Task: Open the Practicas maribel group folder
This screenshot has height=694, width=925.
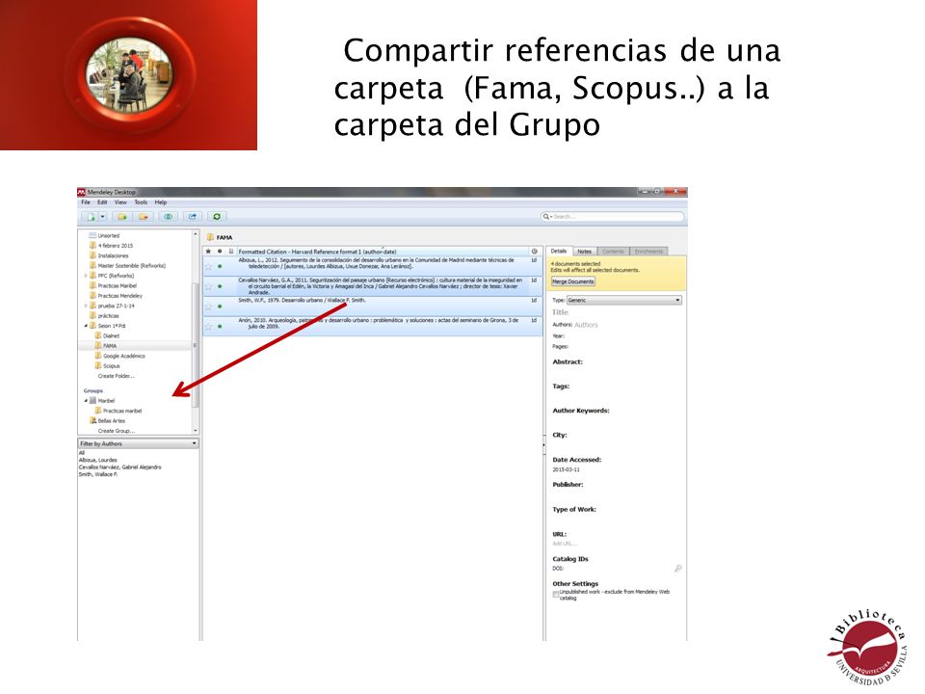Action: [122, 411]
